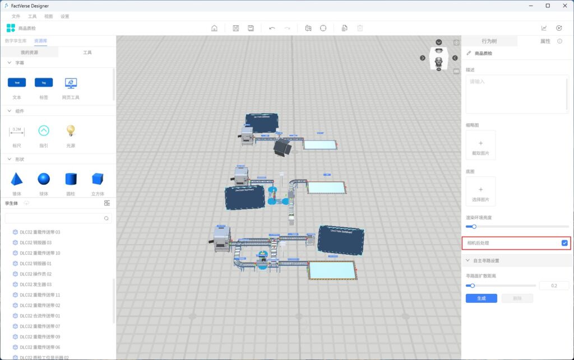Select the 锥体 cone shape

tap(17, 179)
